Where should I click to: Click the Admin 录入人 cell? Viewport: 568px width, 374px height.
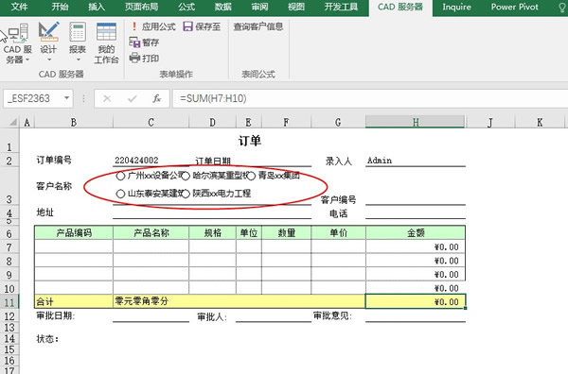416,161
